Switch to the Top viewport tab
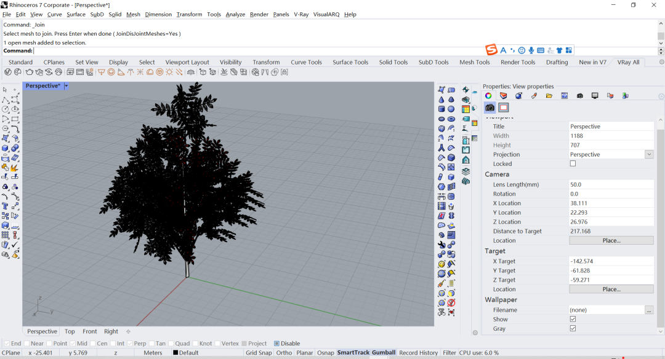 [x=70, y=331]
